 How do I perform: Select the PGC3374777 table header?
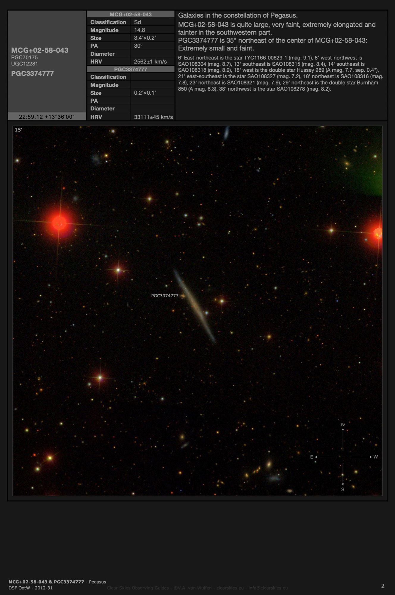pos(131,69)
